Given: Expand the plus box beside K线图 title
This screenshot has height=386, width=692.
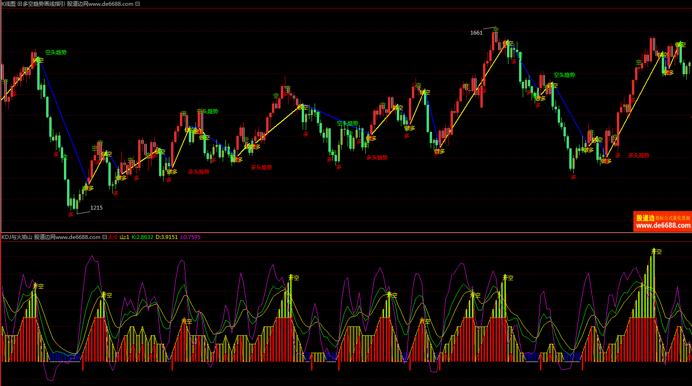Looking at the screenshot, I should tap(20, 4).
